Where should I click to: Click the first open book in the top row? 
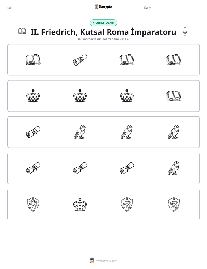click(33, 60)
